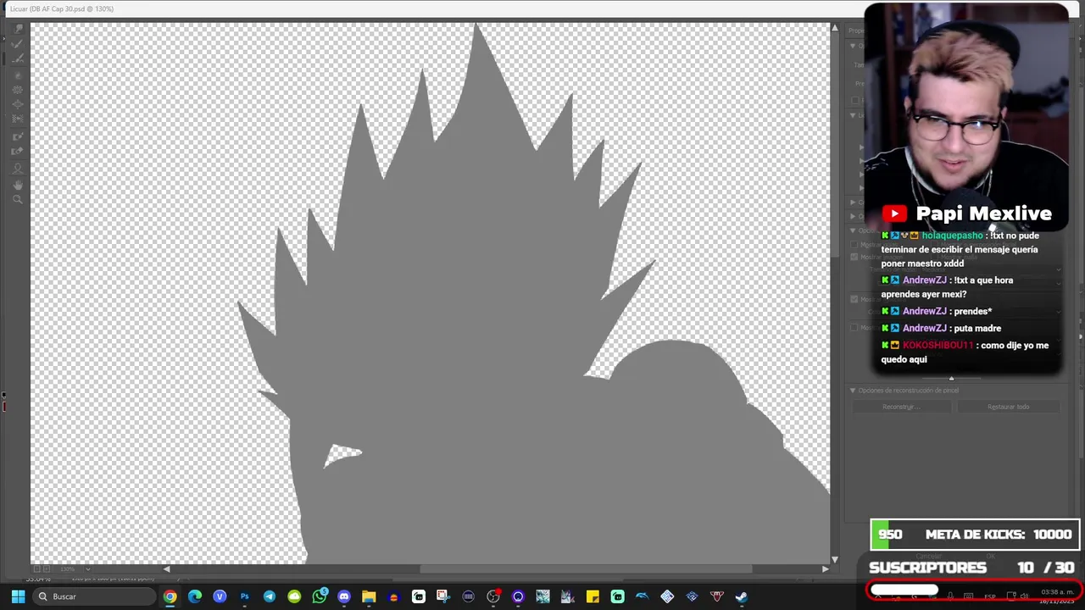Open Telegram from the taskbar
Screen dimensions: 1085x610
(270, 596)
